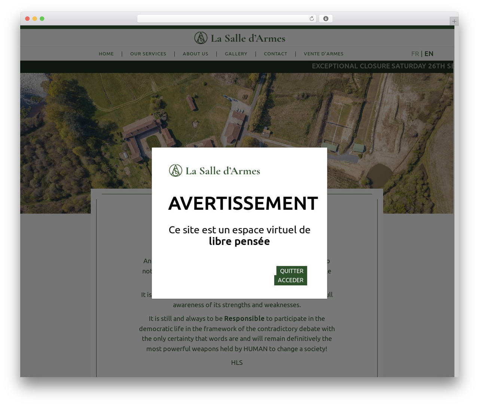Select the EN language link
479x406 pixels.
pos(429,54)
